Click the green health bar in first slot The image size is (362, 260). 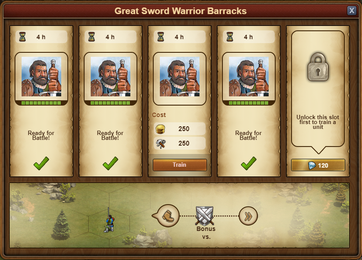coord(41,103)
